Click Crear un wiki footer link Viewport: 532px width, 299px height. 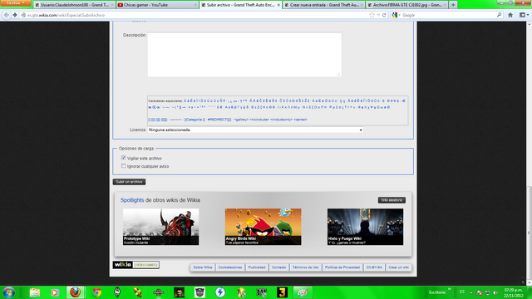coord(398,267)
